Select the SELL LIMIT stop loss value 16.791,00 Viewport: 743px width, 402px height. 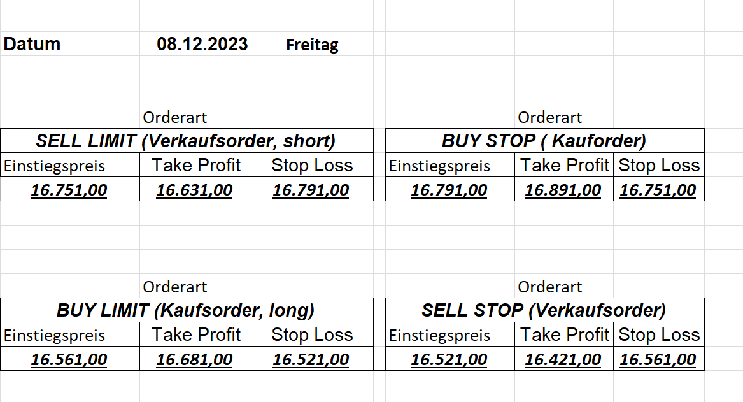click(x=311, y=190)
